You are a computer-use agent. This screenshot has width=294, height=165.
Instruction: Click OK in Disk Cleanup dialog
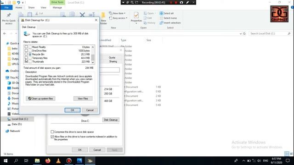73,110
